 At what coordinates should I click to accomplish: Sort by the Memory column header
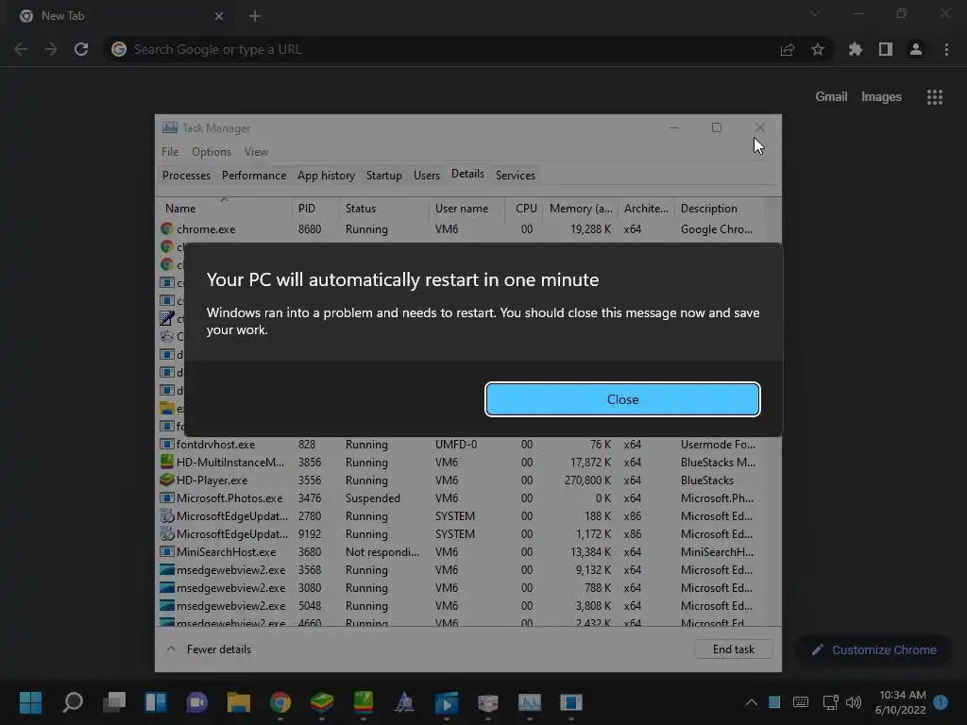[581, 209]
